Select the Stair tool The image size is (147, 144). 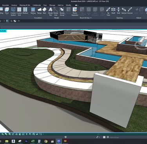pyautogui.click(x=44, y=11)
